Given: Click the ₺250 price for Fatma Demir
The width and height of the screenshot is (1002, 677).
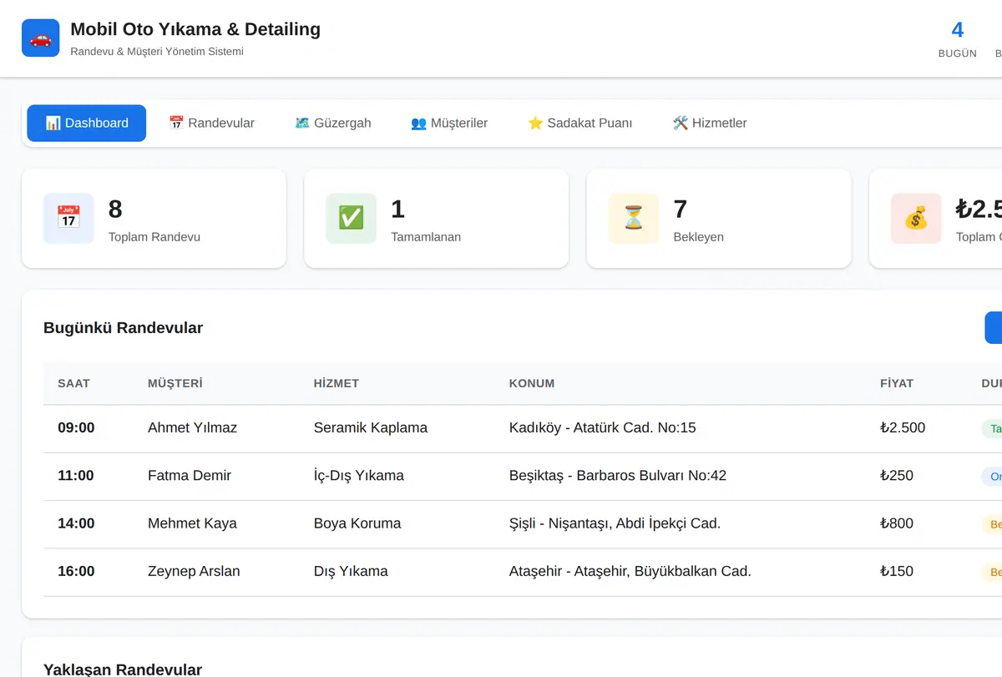Looking at the screenshot, I should click(x=897, y=476).
